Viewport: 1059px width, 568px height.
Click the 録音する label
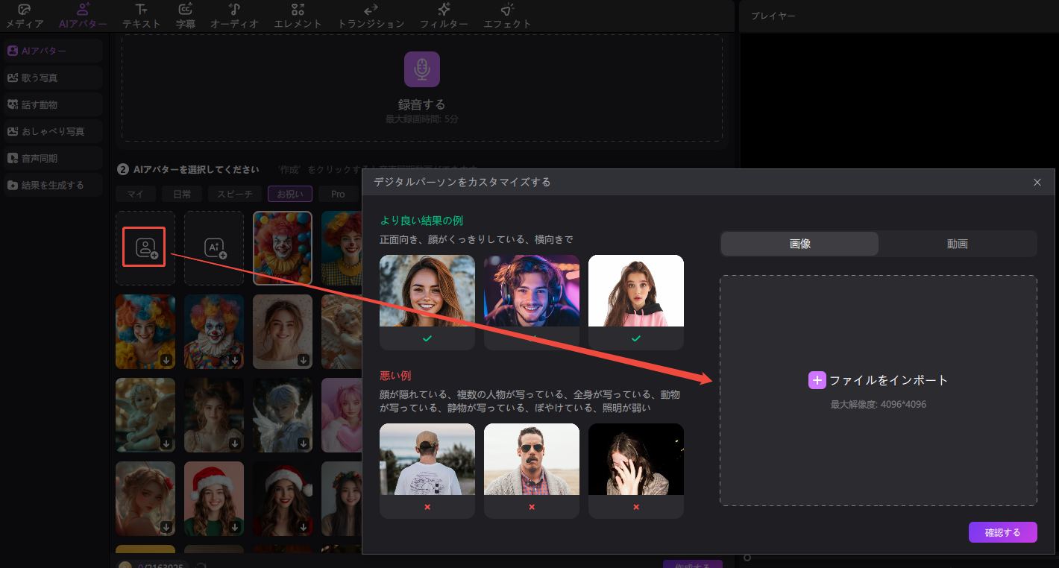[x=422, y=104]
